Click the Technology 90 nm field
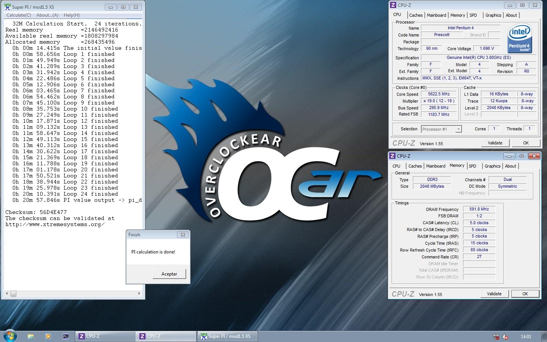 coord(432,49)
